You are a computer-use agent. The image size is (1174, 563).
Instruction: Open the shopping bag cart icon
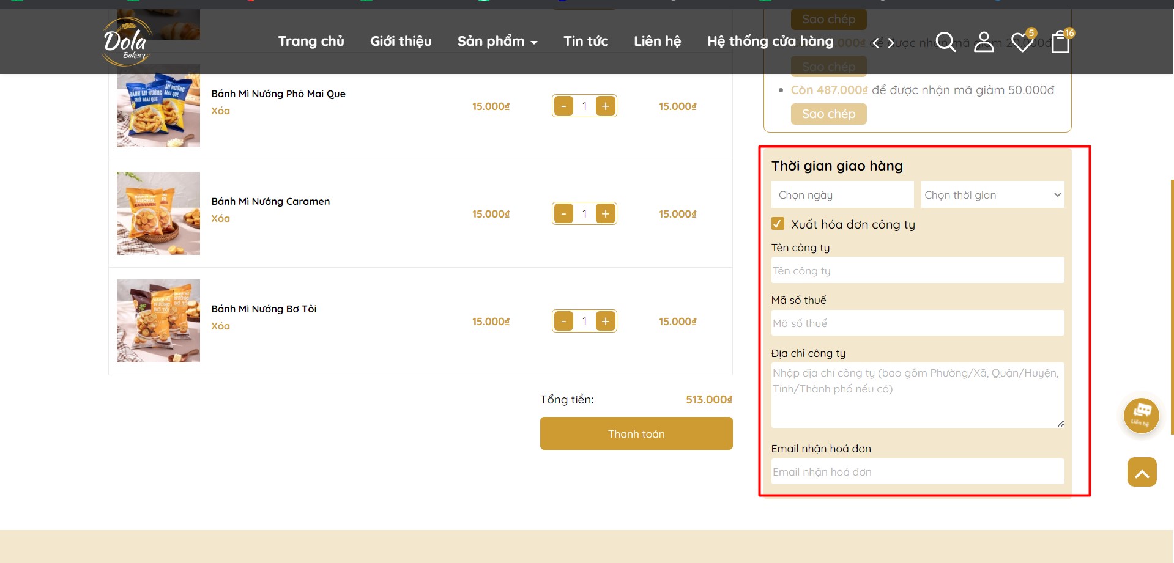coord(1060,42)
